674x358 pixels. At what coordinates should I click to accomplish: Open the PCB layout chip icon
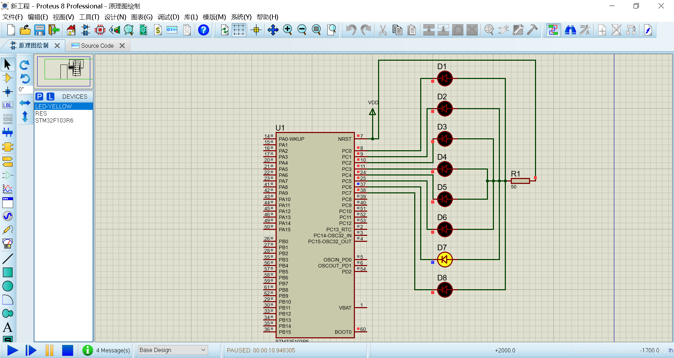[100, 30]
